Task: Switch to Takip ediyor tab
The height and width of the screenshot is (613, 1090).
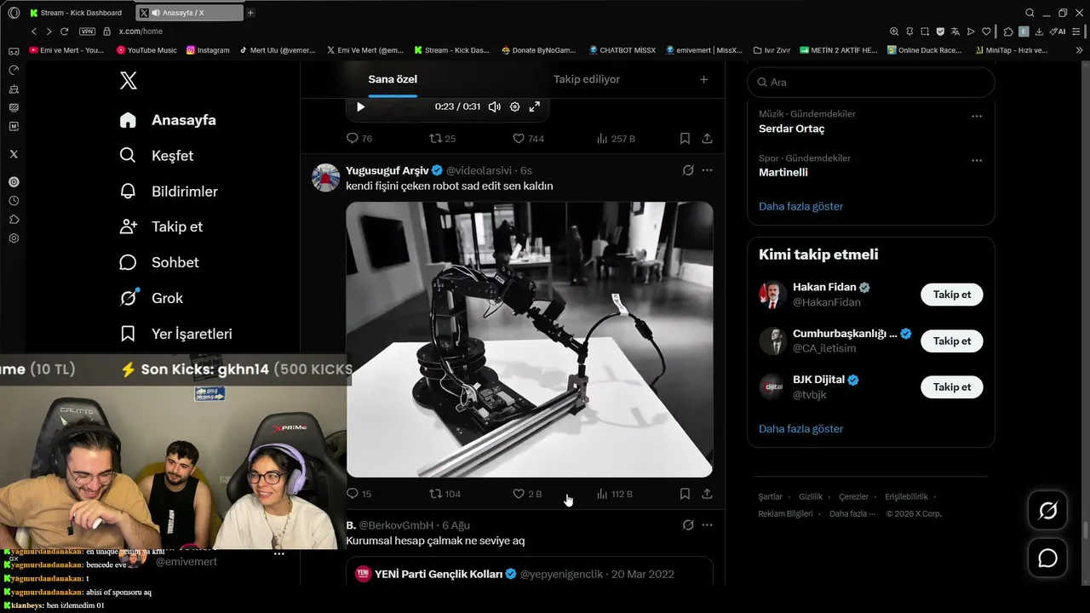Action: [x=587, y=79]
